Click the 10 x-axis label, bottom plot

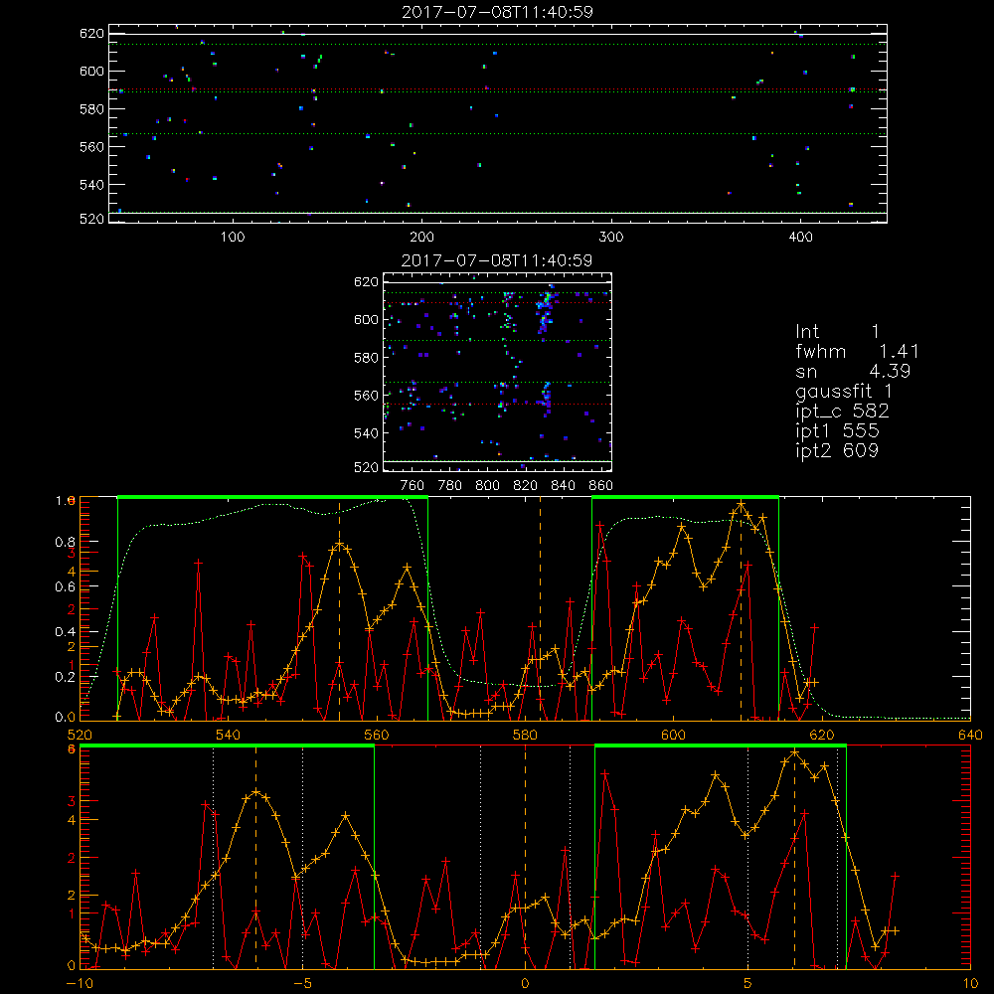(x=970, y=983)
